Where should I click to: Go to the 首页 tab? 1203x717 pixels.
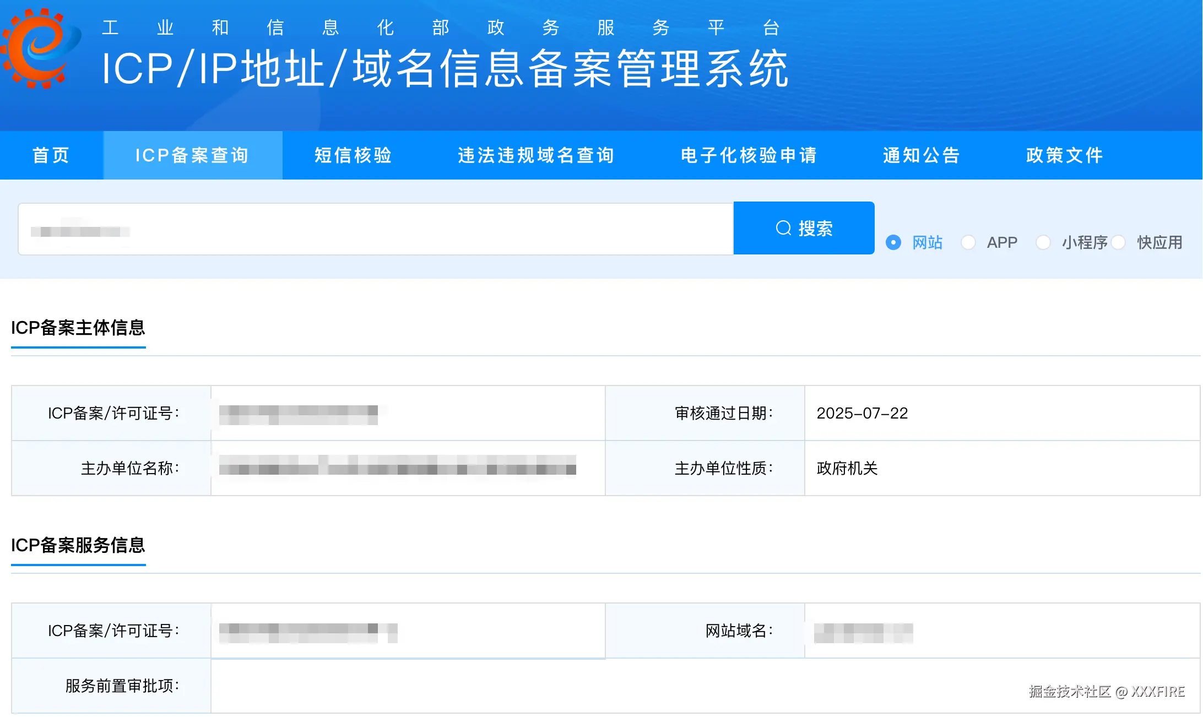[51, 155]
